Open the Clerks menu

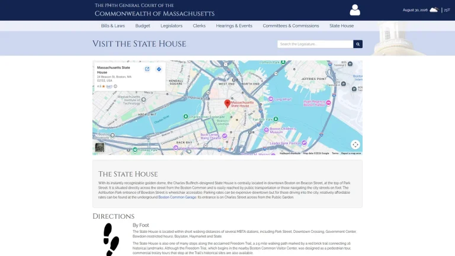(x=199, y=26)
